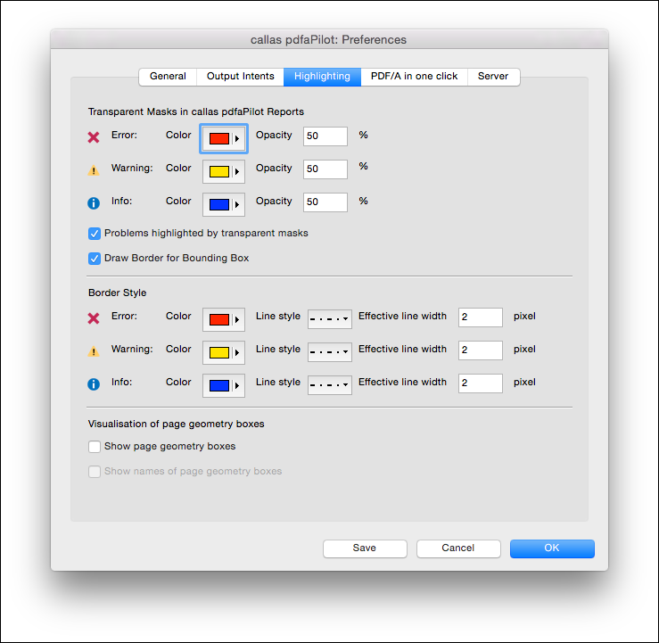Open the Warning mask yellow color picker
The width and height of the screenshot is (659, 643).
(224, 171)
